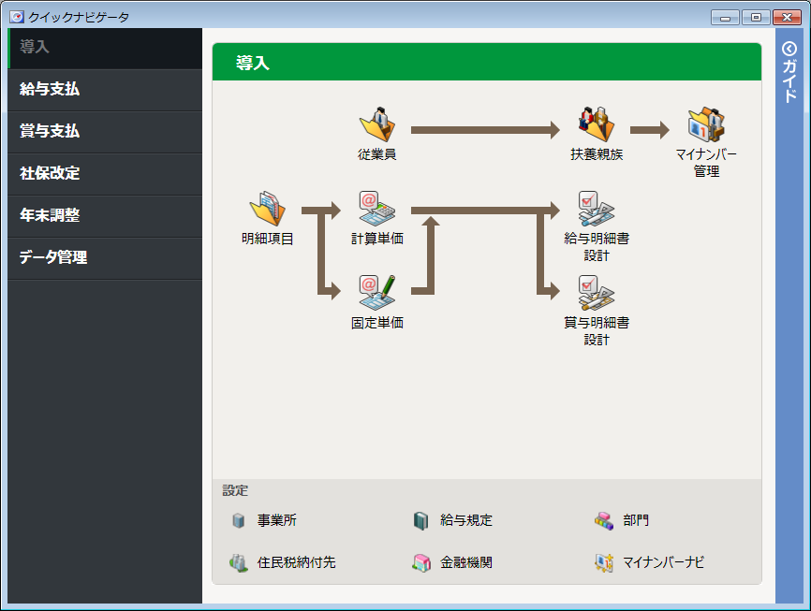Expand the ガイド side panel
The height and width of the screenshot is (611, 811).
point(789,72)
